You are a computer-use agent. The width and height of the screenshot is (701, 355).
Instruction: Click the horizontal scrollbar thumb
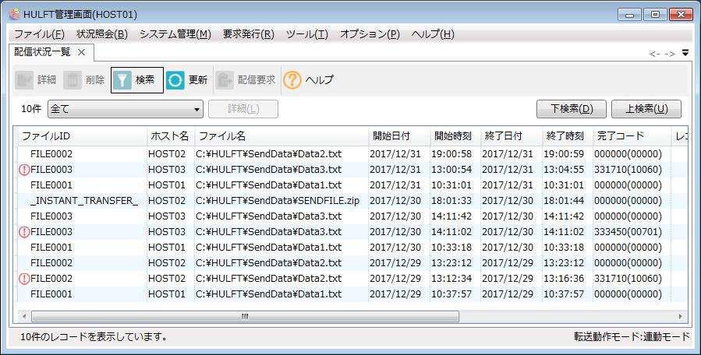245,317
